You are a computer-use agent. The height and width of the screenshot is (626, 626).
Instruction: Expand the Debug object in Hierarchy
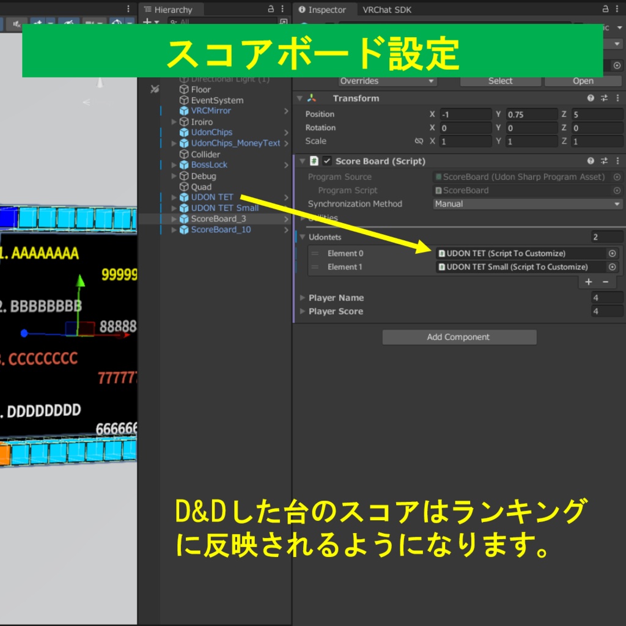pyautogui.click(x=174, y=175)
